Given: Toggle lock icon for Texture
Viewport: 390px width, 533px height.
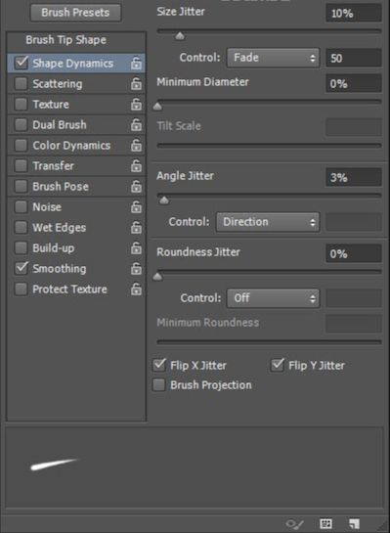Looking at the screenshot, I should [136, 105].
